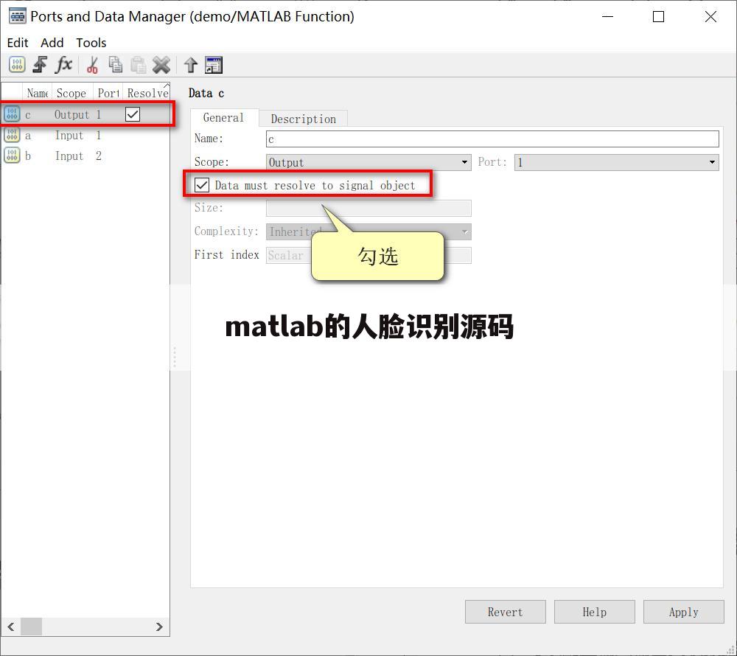Uncheck Data must resolve to signal object

202,185
